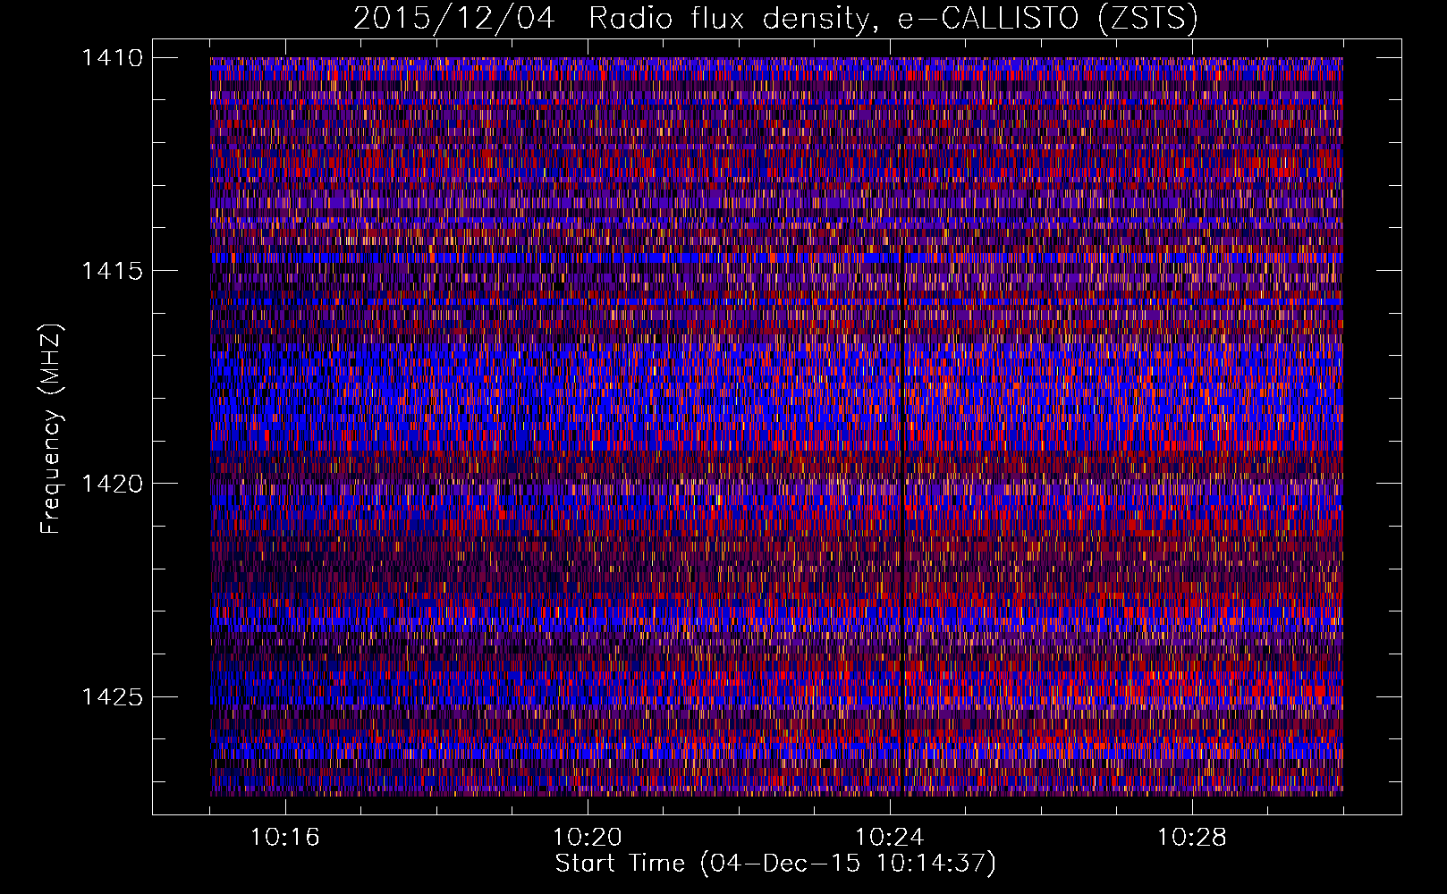Select the "Frequency (MHZ)" y-axis label
1447x894 pixels.
51,429
